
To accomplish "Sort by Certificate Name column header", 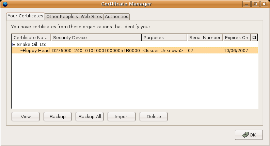I will click(31, 37).
